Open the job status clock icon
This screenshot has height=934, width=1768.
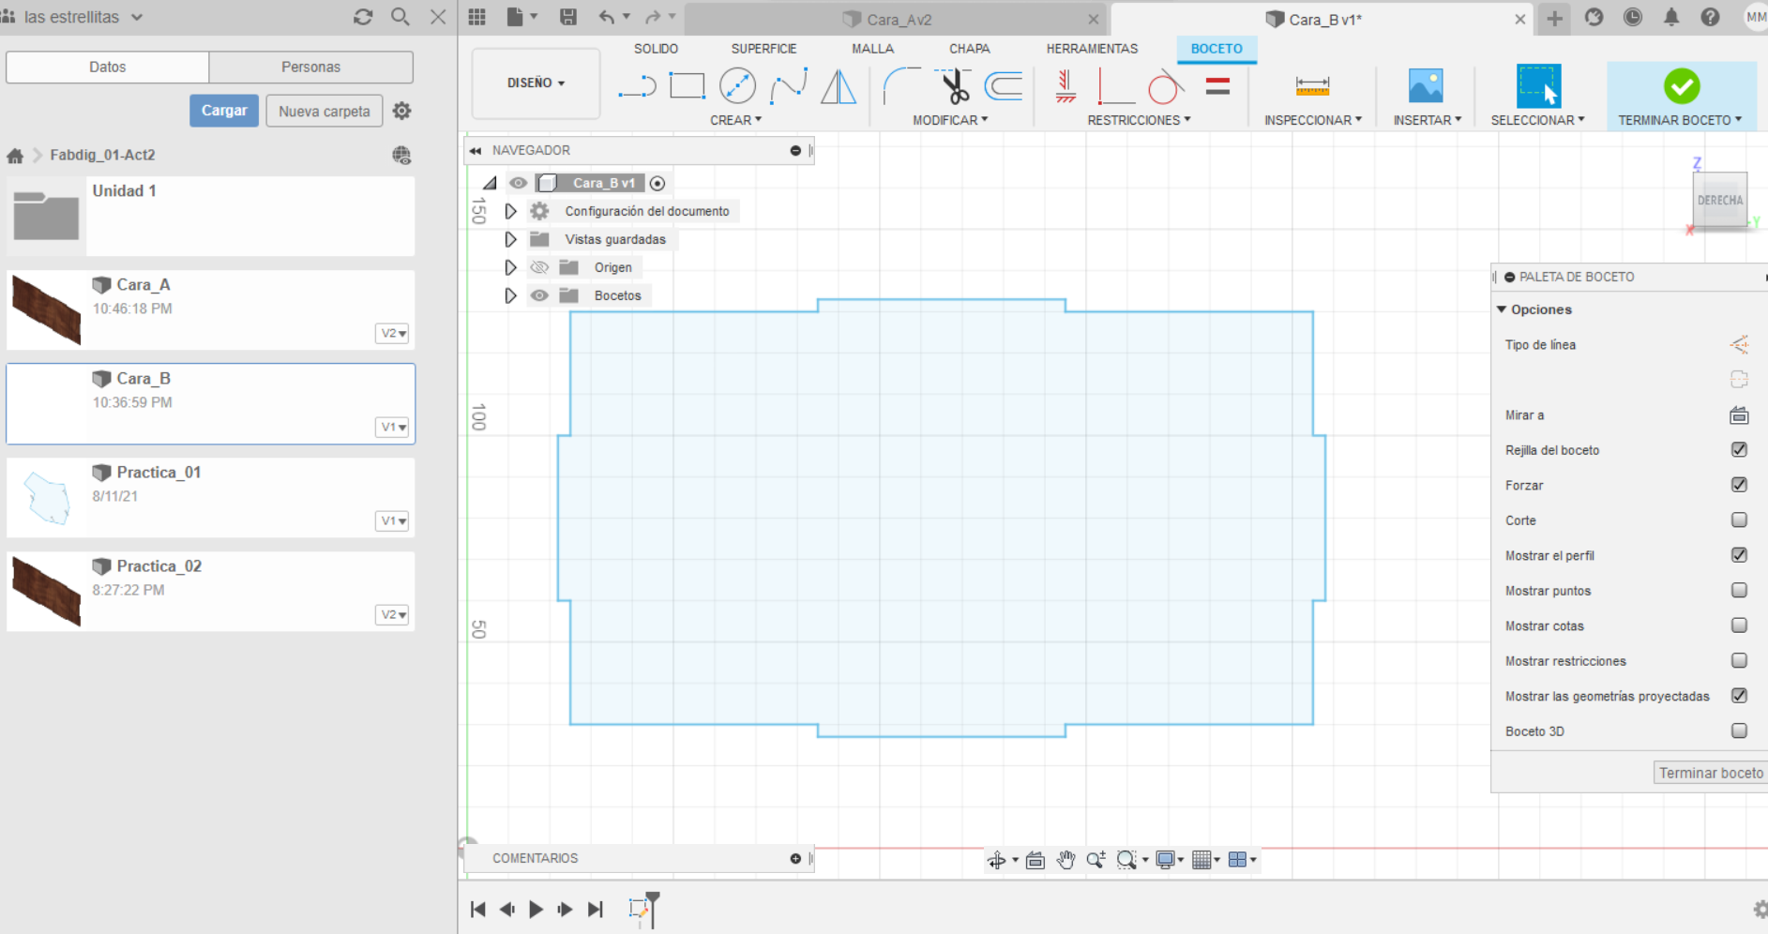[x=1633, y=17]
